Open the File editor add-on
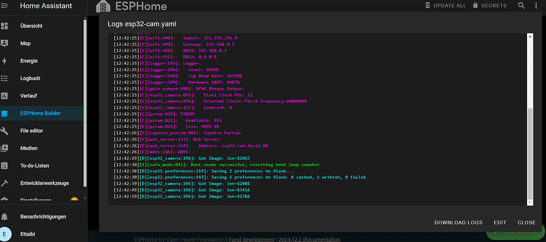 [32, 130]
